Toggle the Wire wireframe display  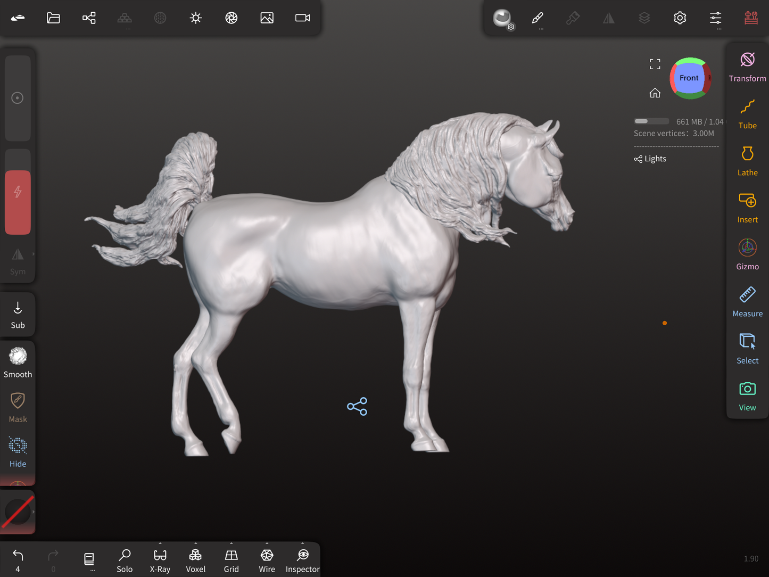(x=267, y=561)
